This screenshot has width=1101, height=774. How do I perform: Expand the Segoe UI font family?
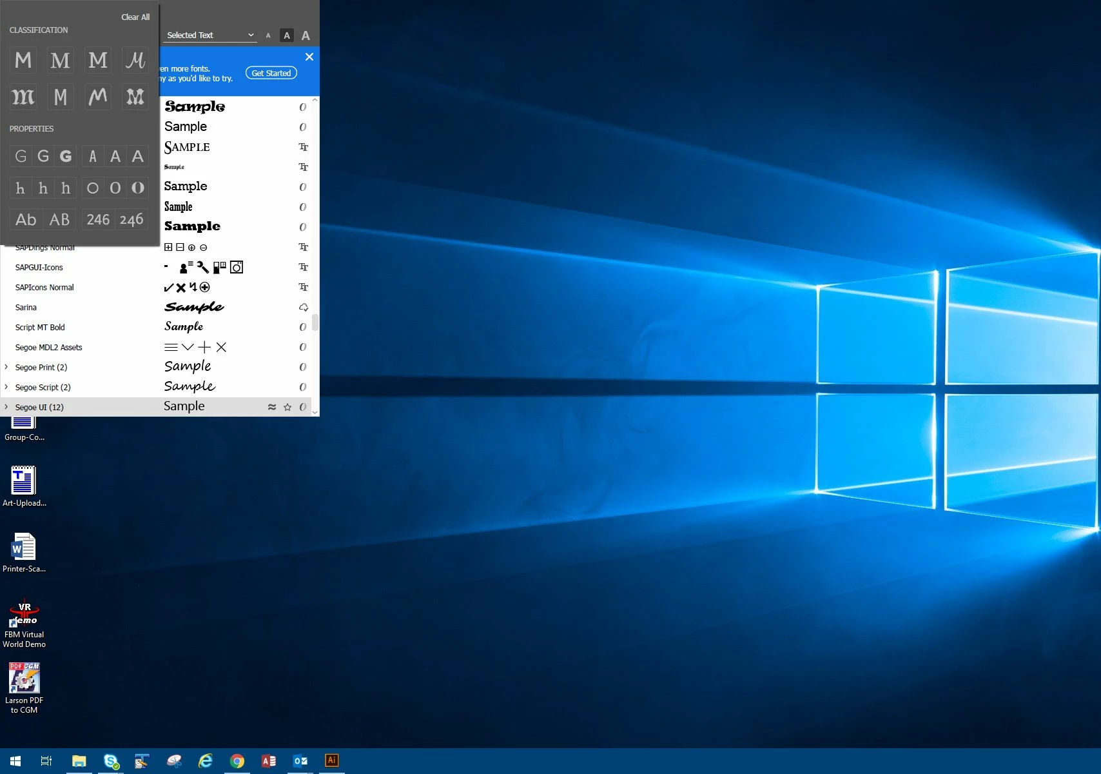click(x=6, y=407)
